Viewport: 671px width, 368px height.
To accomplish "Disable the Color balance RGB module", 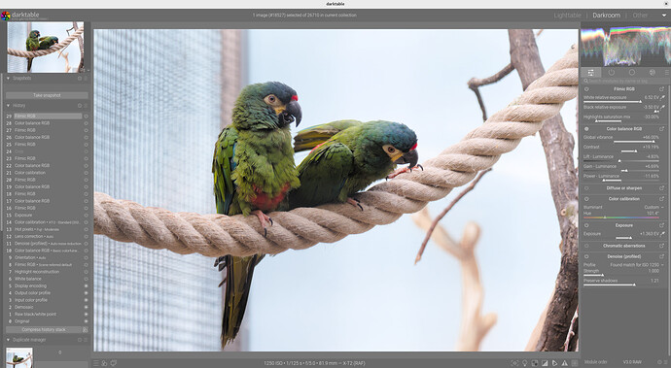I will tap(586, 128).
